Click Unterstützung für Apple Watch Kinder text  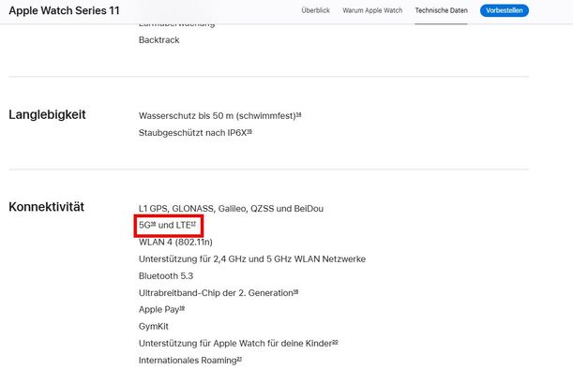(235, 344)
